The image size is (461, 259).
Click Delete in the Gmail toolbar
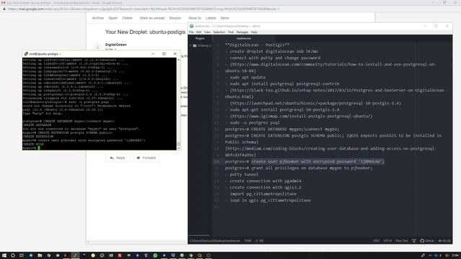coord(127,18)
